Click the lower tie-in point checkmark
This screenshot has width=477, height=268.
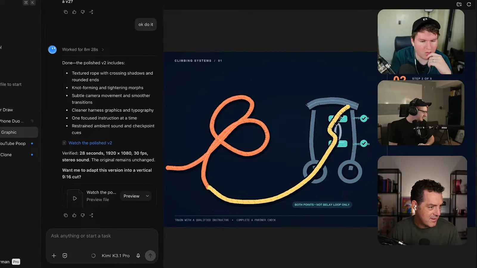click(364, 144)
